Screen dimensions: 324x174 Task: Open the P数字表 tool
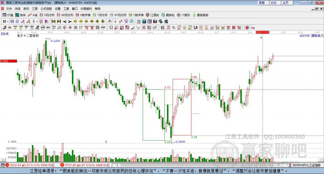83,15
